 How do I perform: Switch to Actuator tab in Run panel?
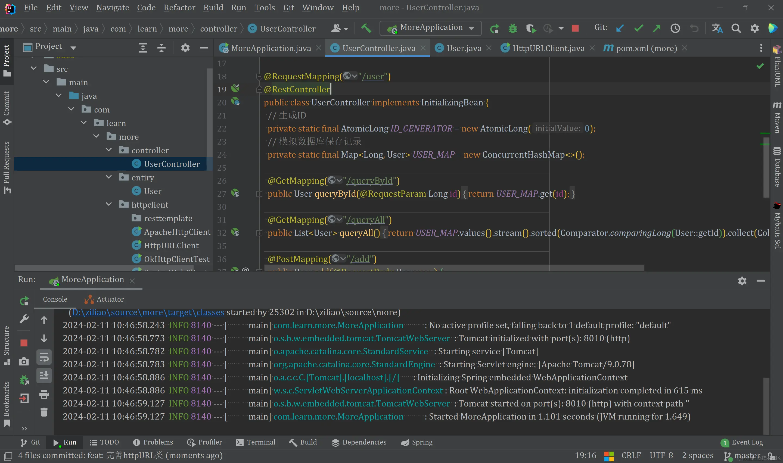(x=104, y=299)
